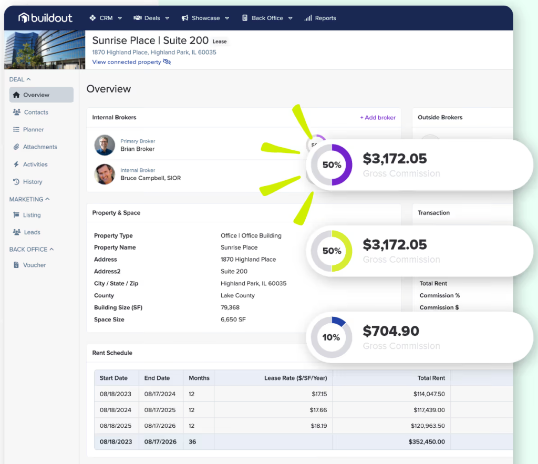Click the Listing sign icon

click(x=16, y=215)
